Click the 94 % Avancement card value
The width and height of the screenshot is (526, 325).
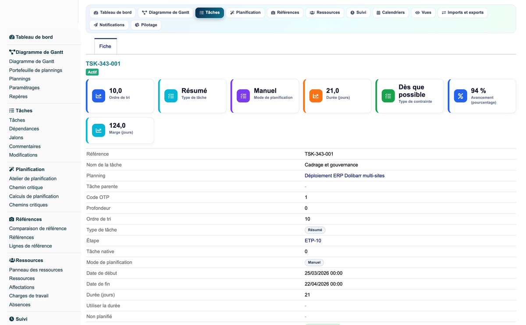[478, 91]
